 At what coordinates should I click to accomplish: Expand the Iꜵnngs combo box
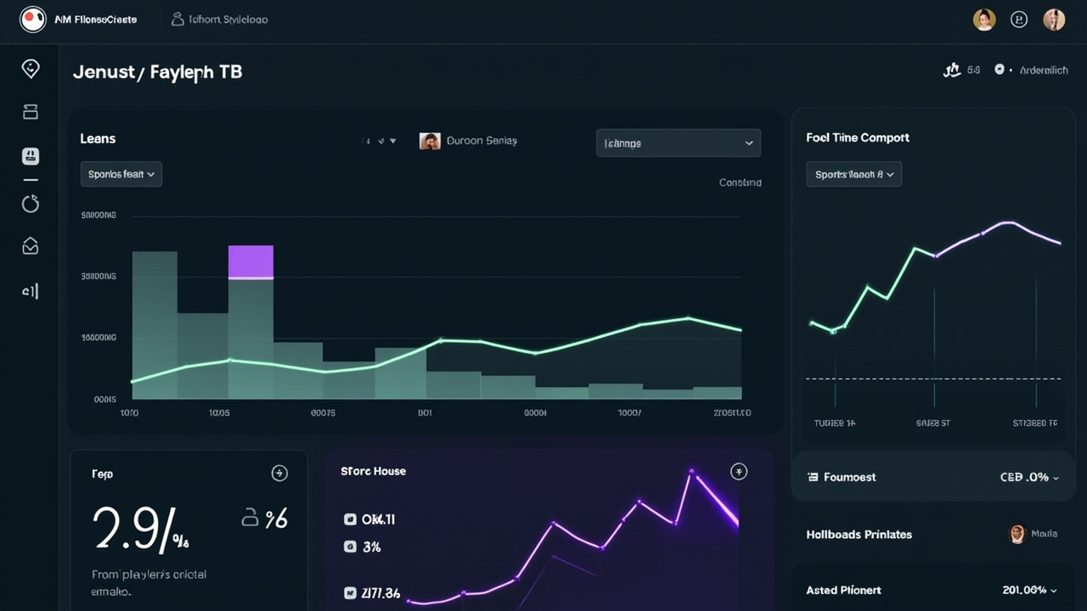coord(679,143)
